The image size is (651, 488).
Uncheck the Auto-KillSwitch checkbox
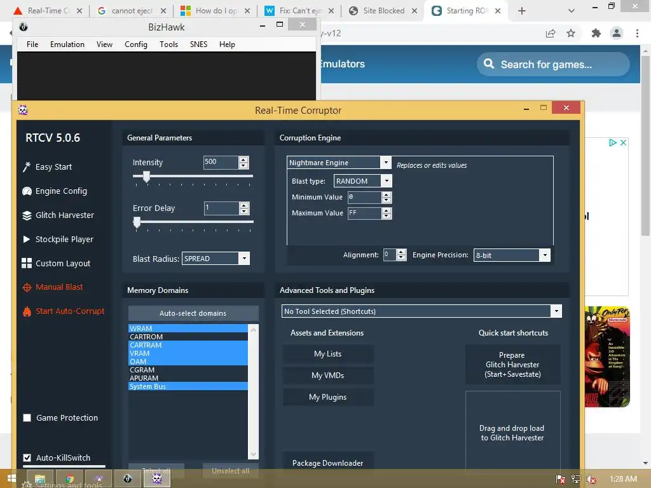point(27,457)
